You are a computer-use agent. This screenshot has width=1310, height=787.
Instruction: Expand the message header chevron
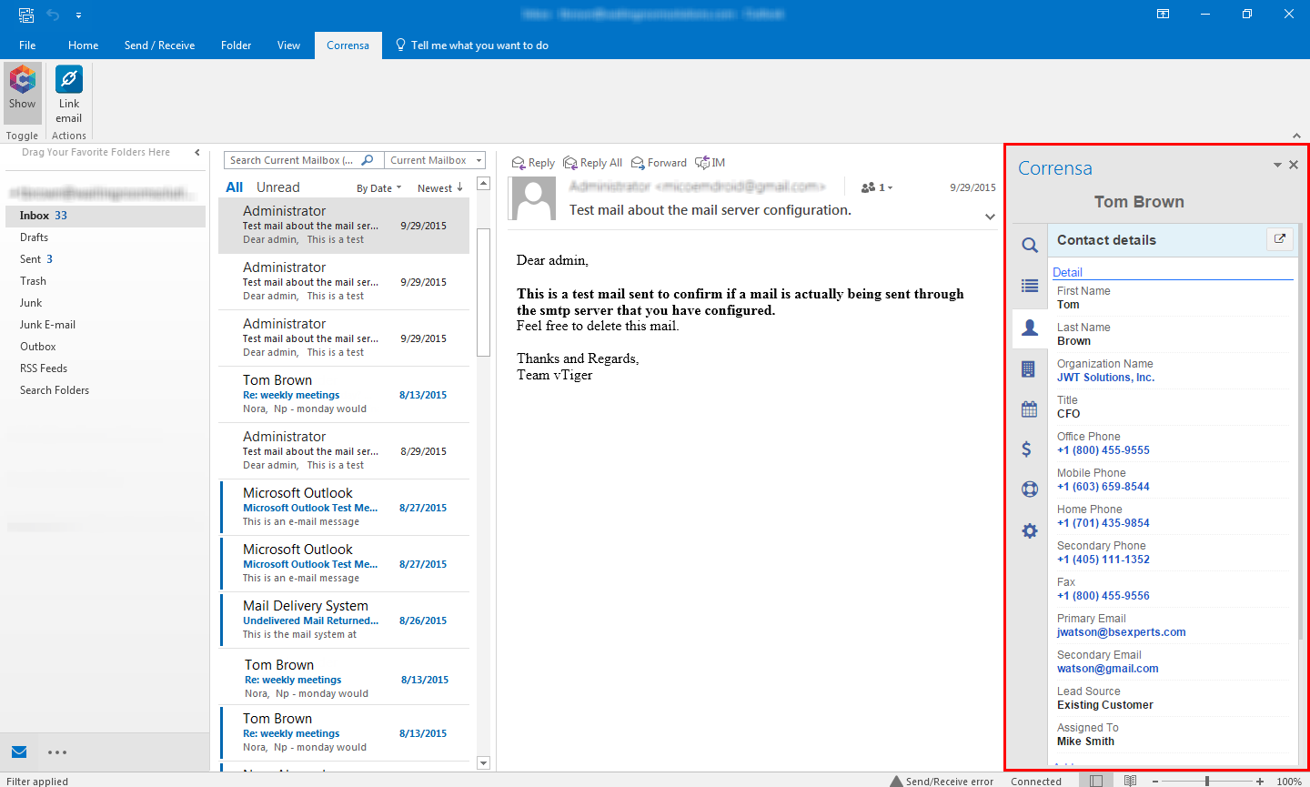point(990,217)
